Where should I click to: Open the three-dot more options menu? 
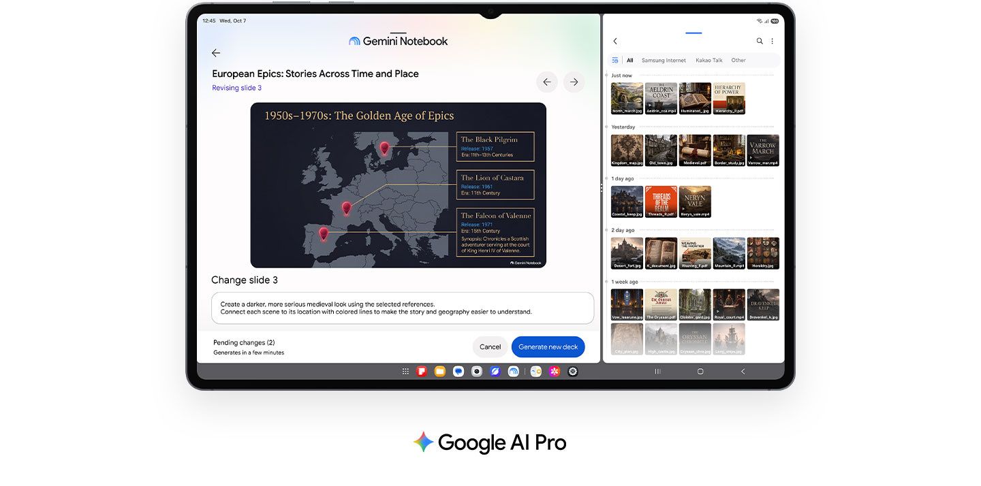[772, 42]
